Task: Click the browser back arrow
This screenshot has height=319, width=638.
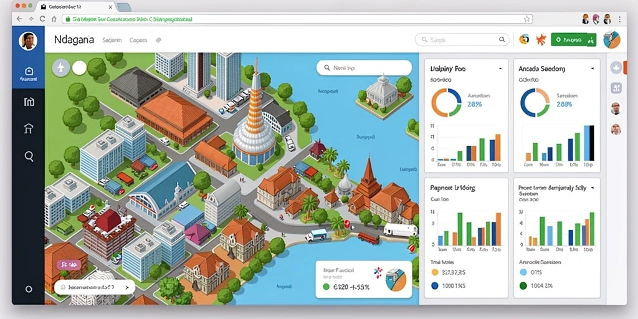Action: click(19, 19)
